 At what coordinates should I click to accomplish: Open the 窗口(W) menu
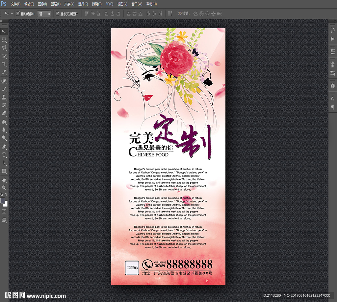click(137, 4)
